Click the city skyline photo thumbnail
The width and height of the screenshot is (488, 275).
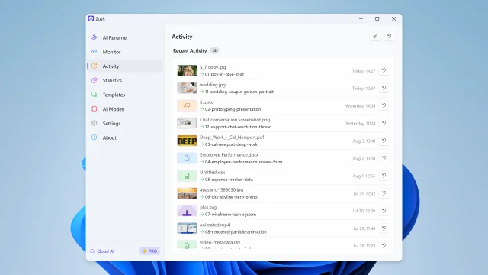coord(187,193)
